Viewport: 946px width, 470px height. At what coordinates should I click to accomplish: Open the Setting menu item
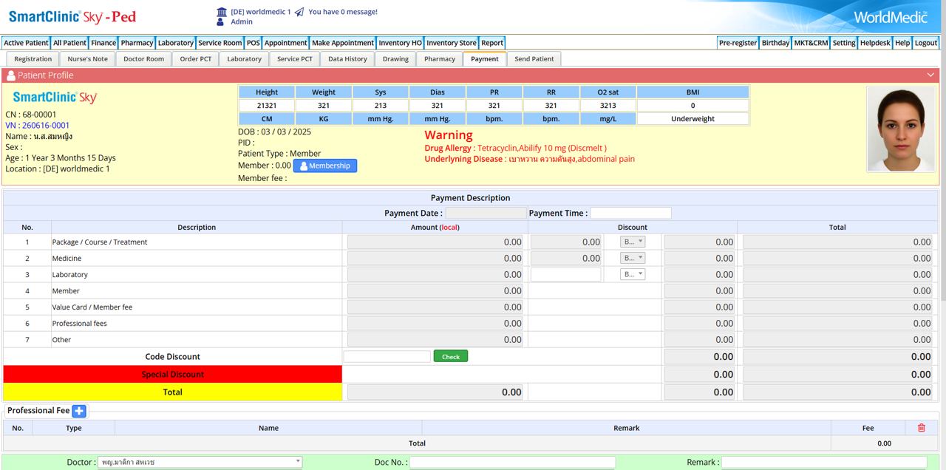tap(844, 43)
